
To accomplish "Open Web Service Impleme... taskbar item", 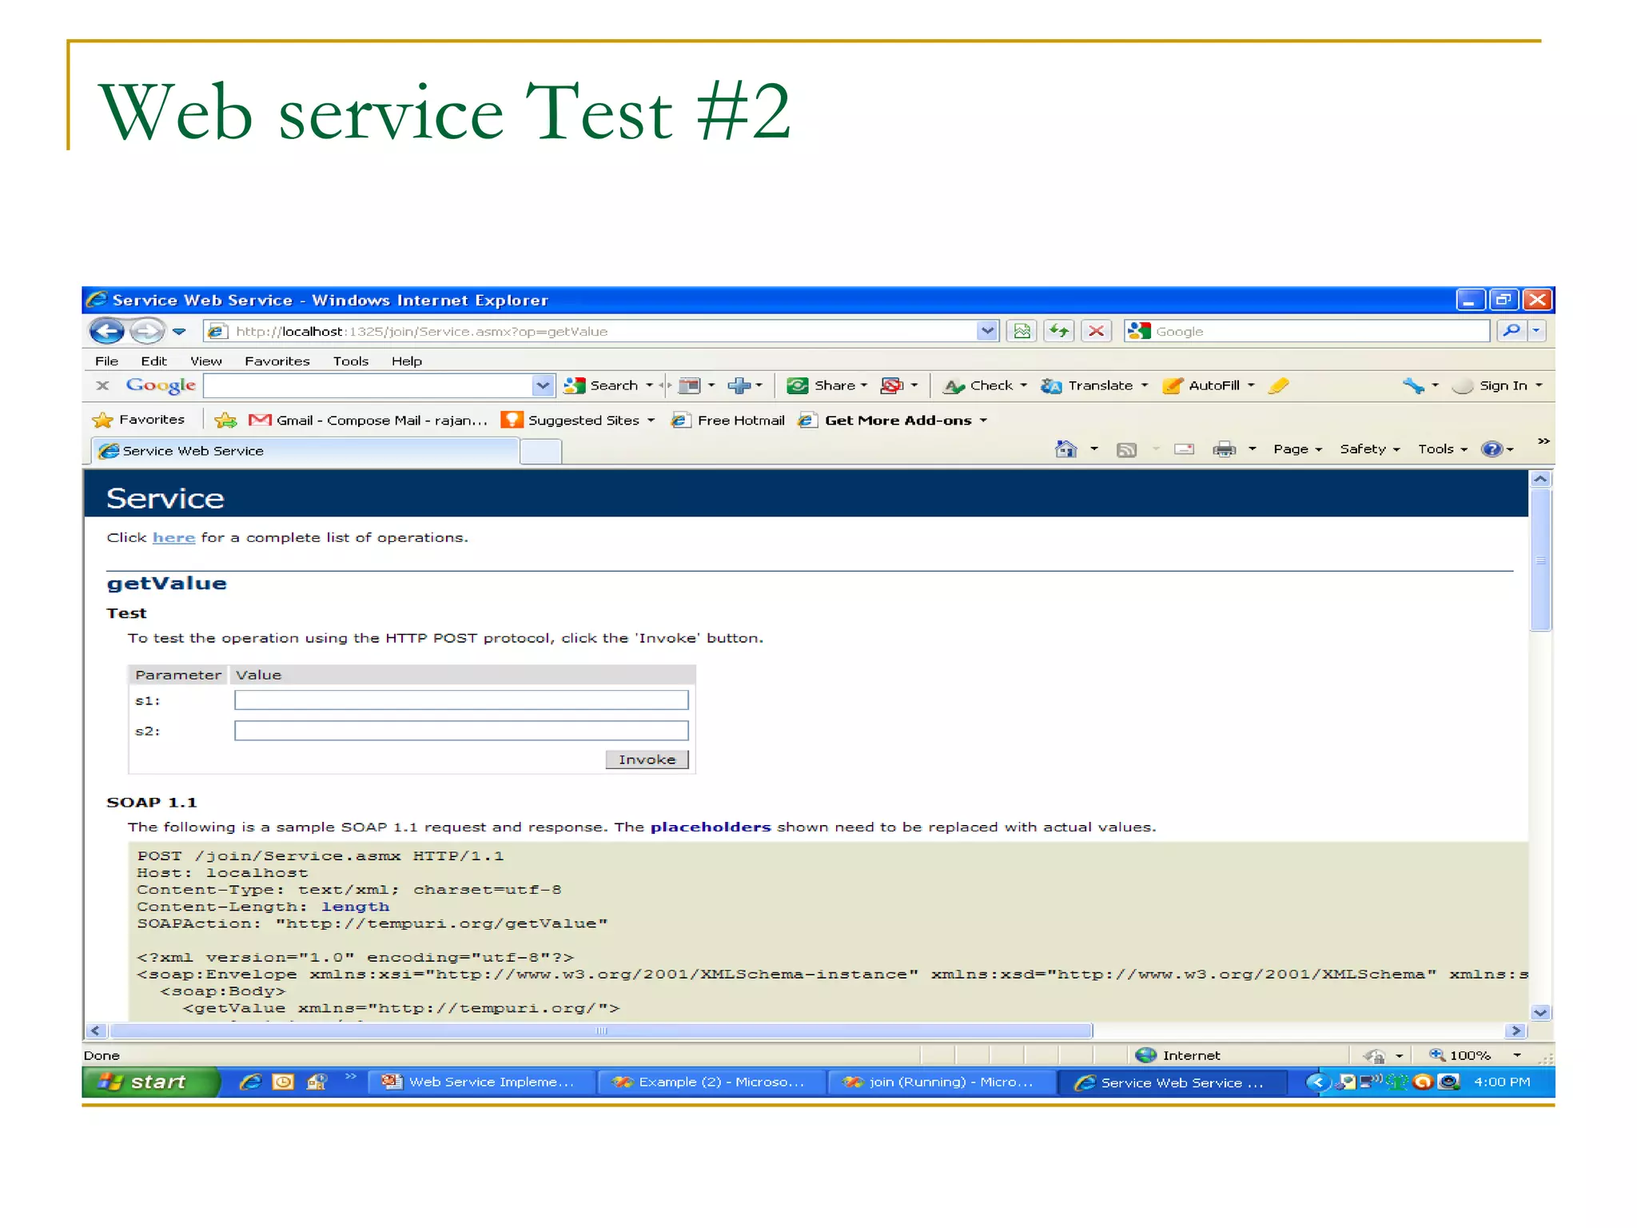I will click(x=481, y=1082).
